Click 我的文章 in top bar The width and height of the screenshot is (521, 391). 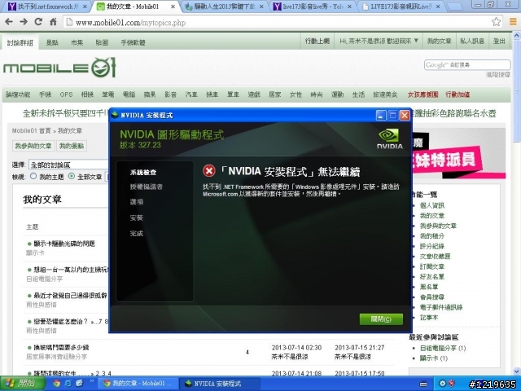(439, 42)
